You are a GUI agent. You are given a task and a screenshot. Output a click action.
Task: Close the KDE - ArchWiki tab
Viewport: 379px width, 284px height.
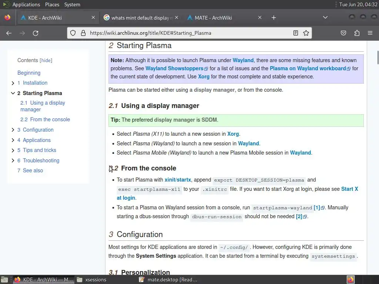(x=93, y=17)
